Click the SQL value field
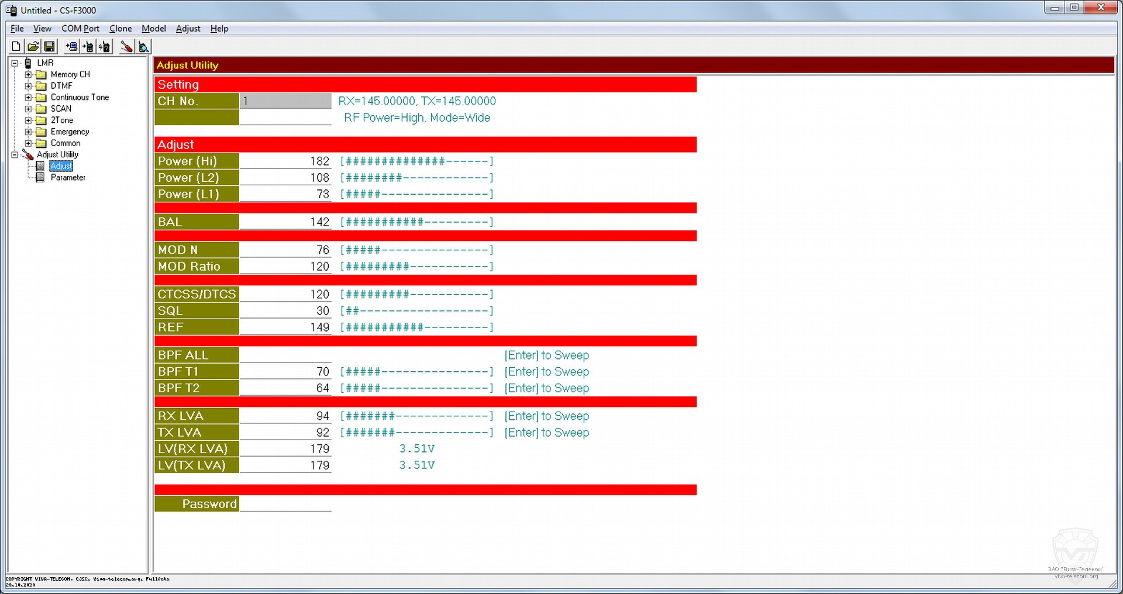This screenshot has height=594, width=1123. [x=285, y=311]
